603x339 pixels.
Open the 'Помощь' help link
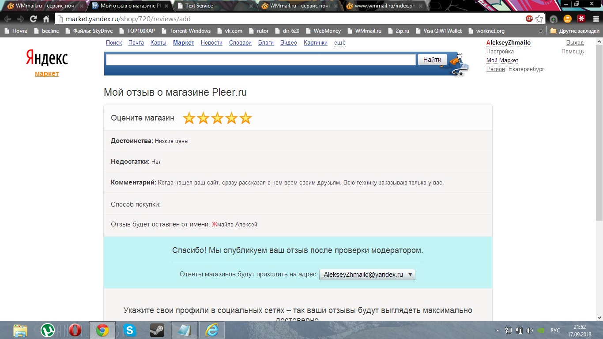click(573, 52)
